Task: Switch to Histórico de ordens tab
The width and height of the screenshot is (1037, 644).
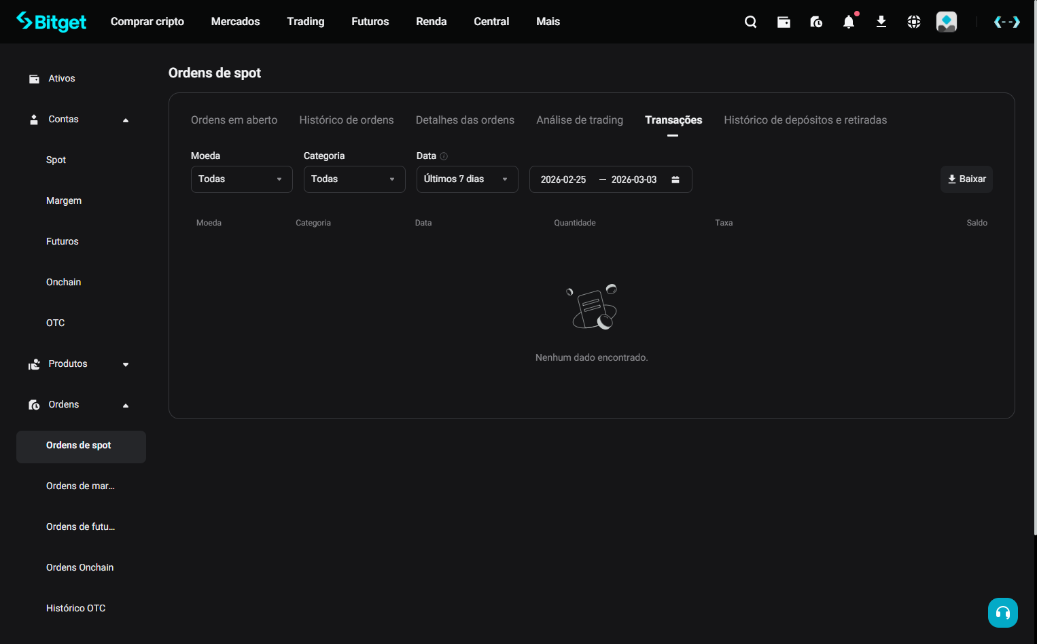Action: [347, 120]
